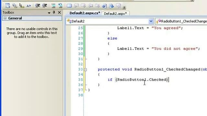This screenshot has width=207, height=116.
Task: Close the Toolbox panel
Action: (x=60, y=12)
